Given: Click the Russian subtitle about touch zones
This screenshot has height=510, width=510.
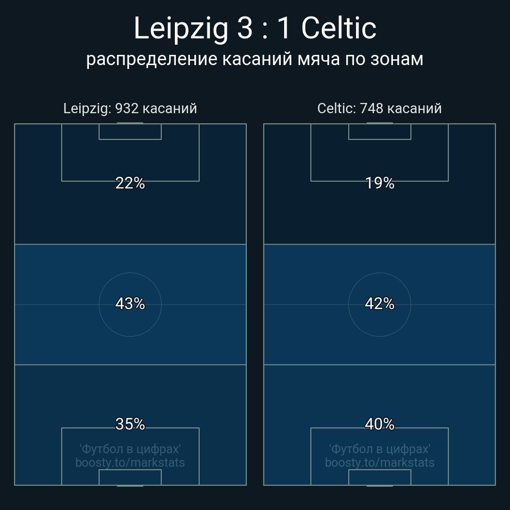Looking at the screenshot, I should click(x=255, y=59).
